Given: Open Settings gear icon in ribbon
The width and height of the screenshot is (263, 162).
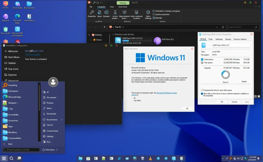Looking at the screenshot, I should tap(148, 13).
